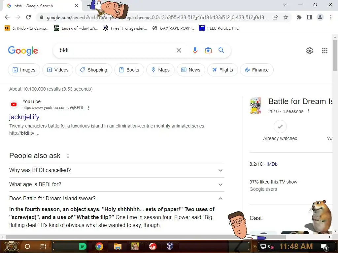Expand 'Why was BFDI cancelled?' question
The width and height of the screenshot is (338, 253).
pyautogui.click(x=117, y=170)
